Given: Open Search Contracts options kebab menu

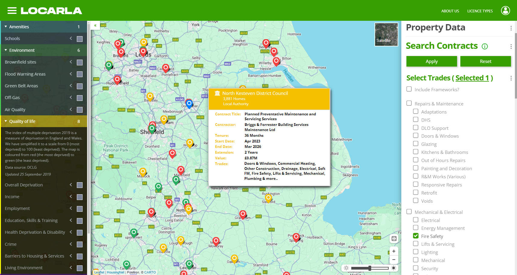Looking at the screenshot, I should pyautogui.click(x=511, y=46).
